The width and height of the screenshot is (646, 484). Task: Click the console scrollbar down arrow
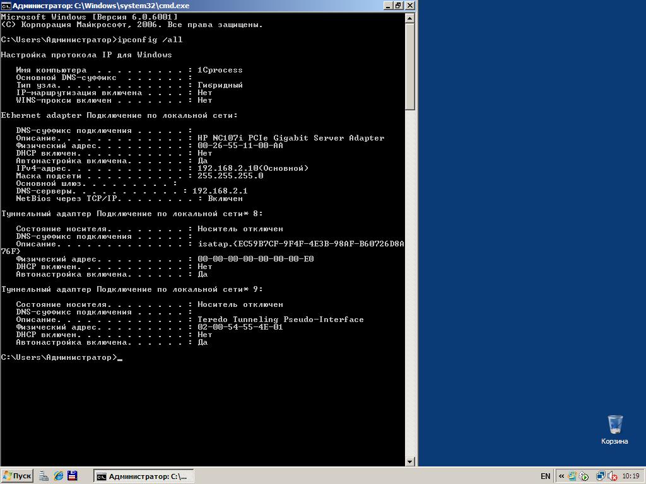point(409,461)
